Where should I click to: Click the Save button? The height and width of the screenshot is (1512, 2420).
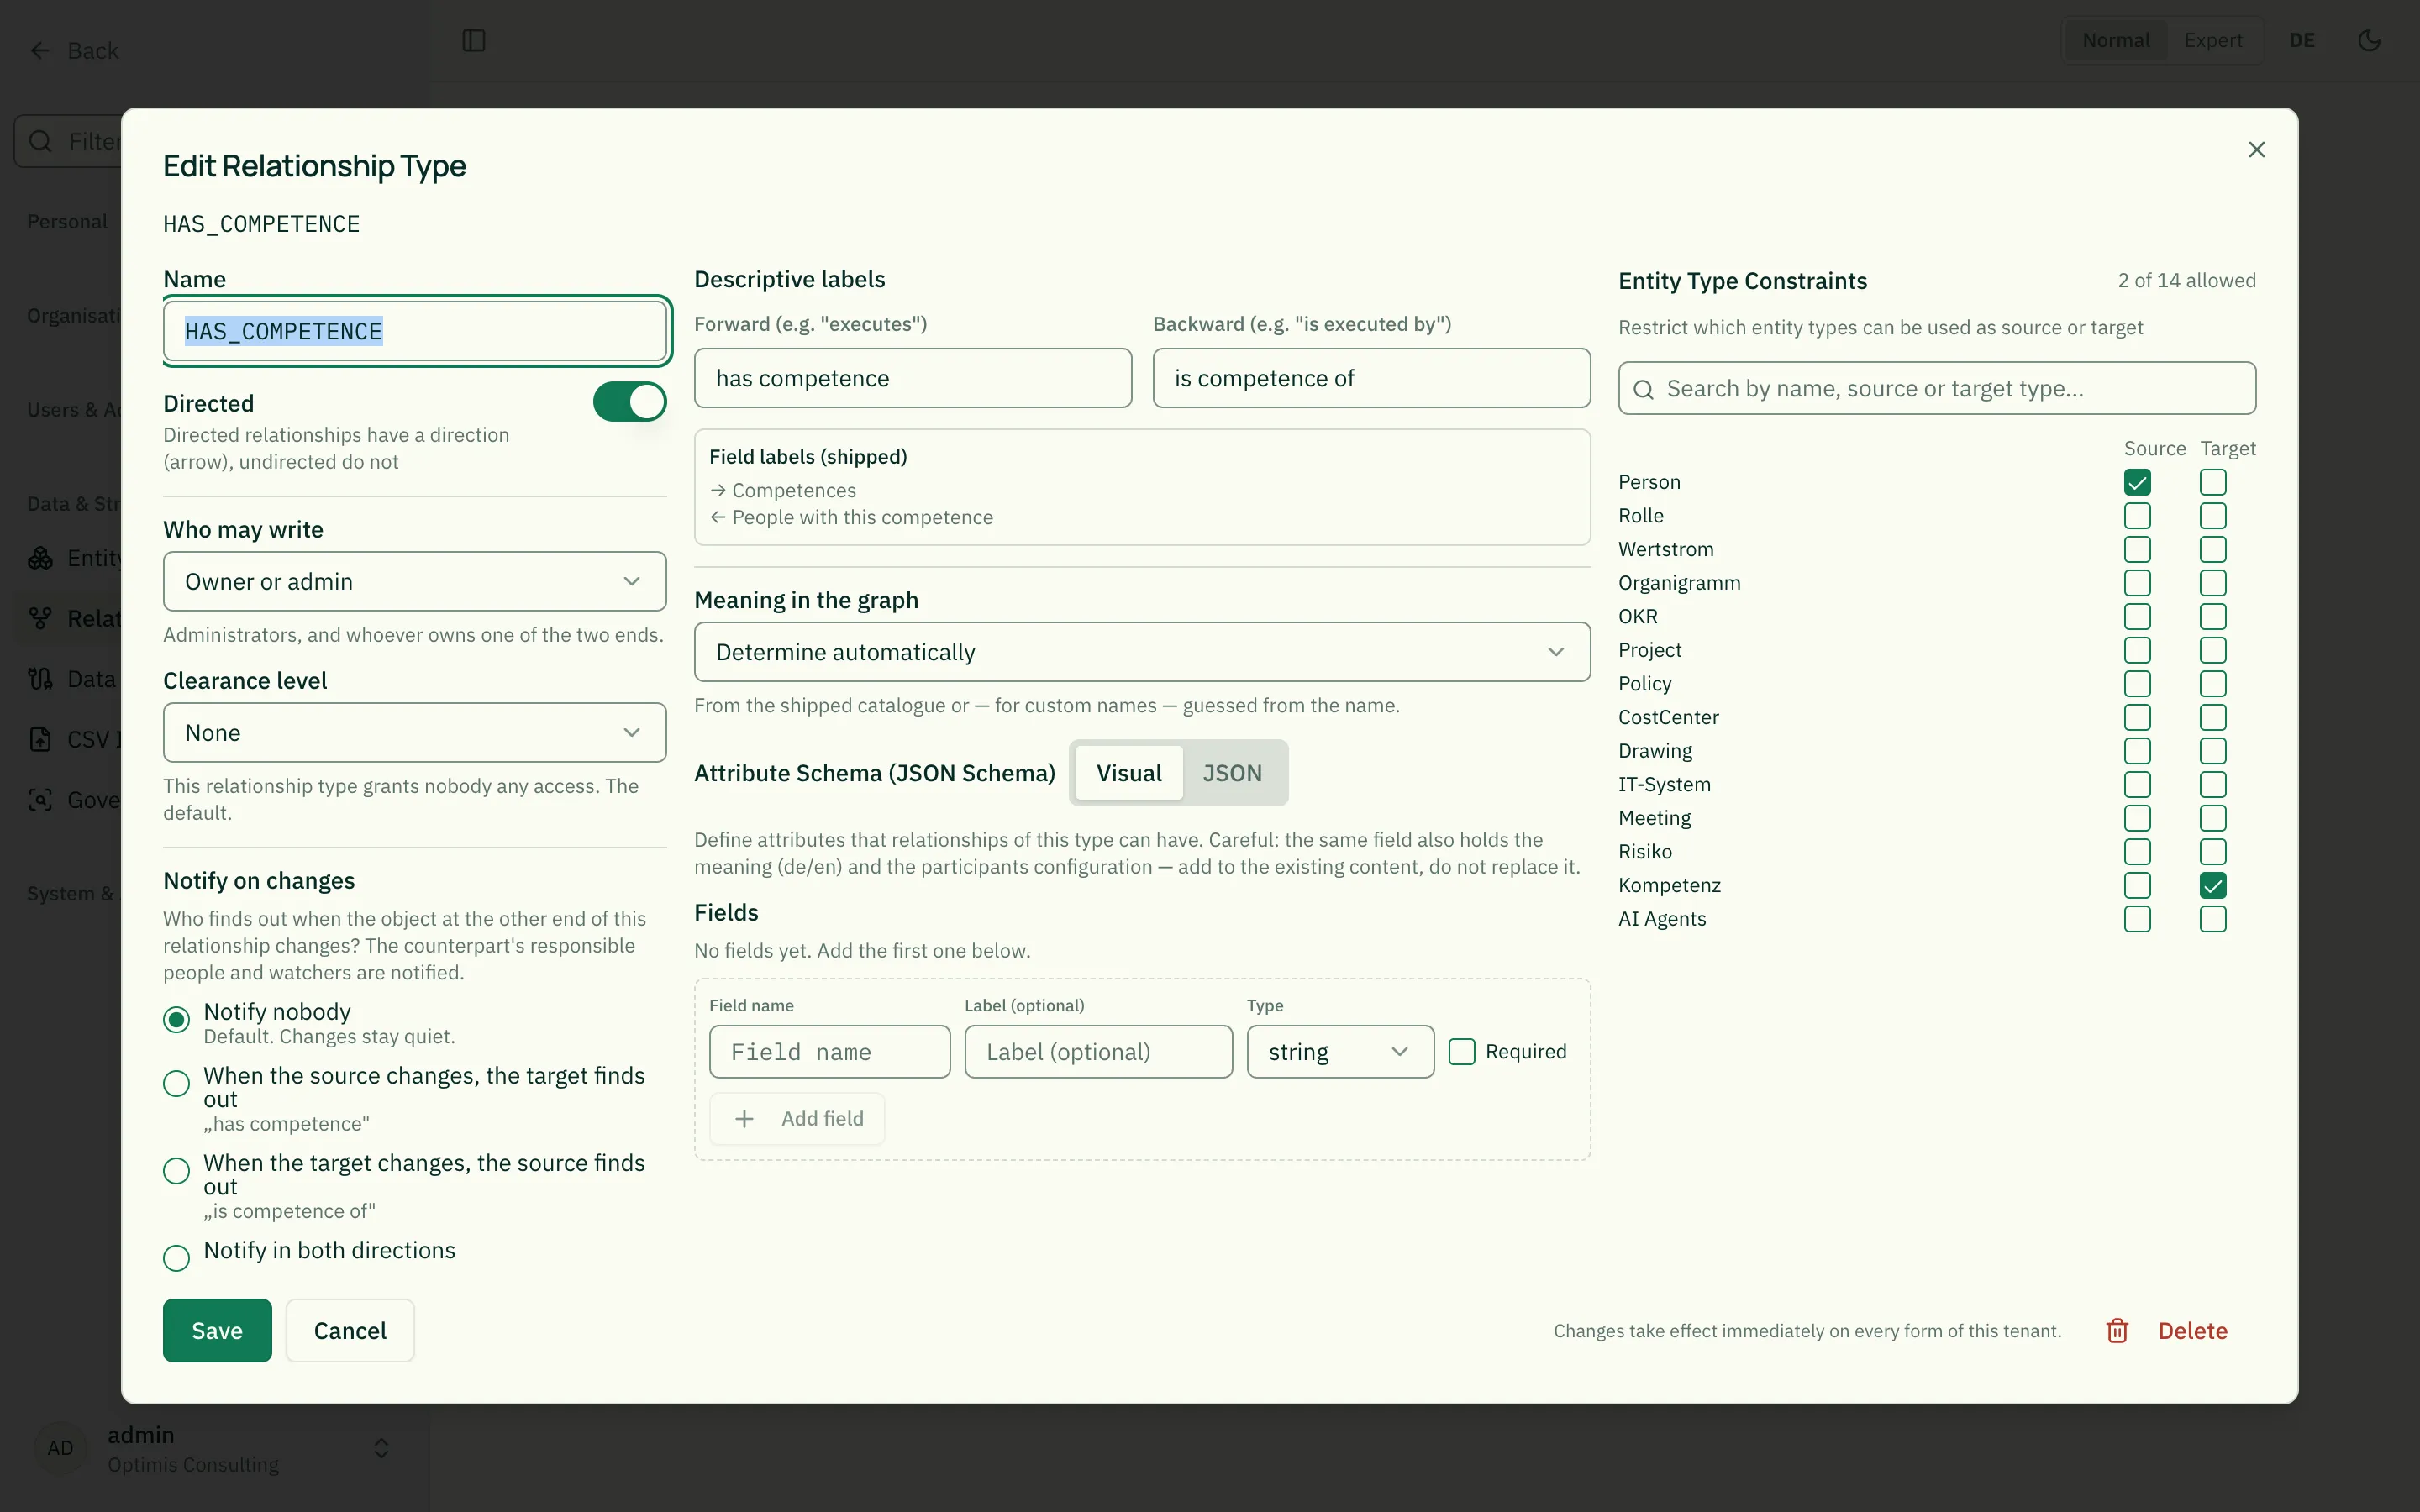pyautogui.click(x=217, y=1331)
